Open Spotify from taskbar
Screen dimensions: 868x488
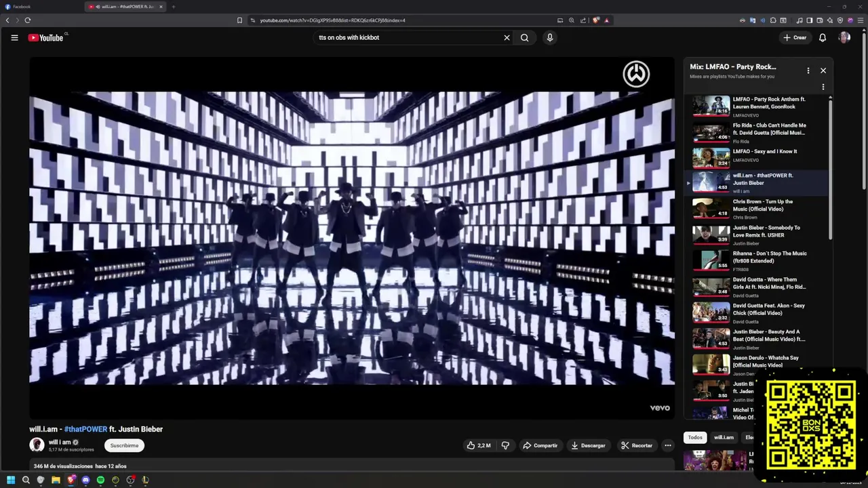pyautogui.click(x=100, y=480)
